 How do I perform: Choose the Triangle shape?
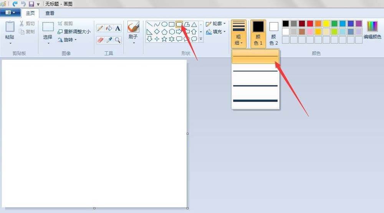[x=194, y=24]
